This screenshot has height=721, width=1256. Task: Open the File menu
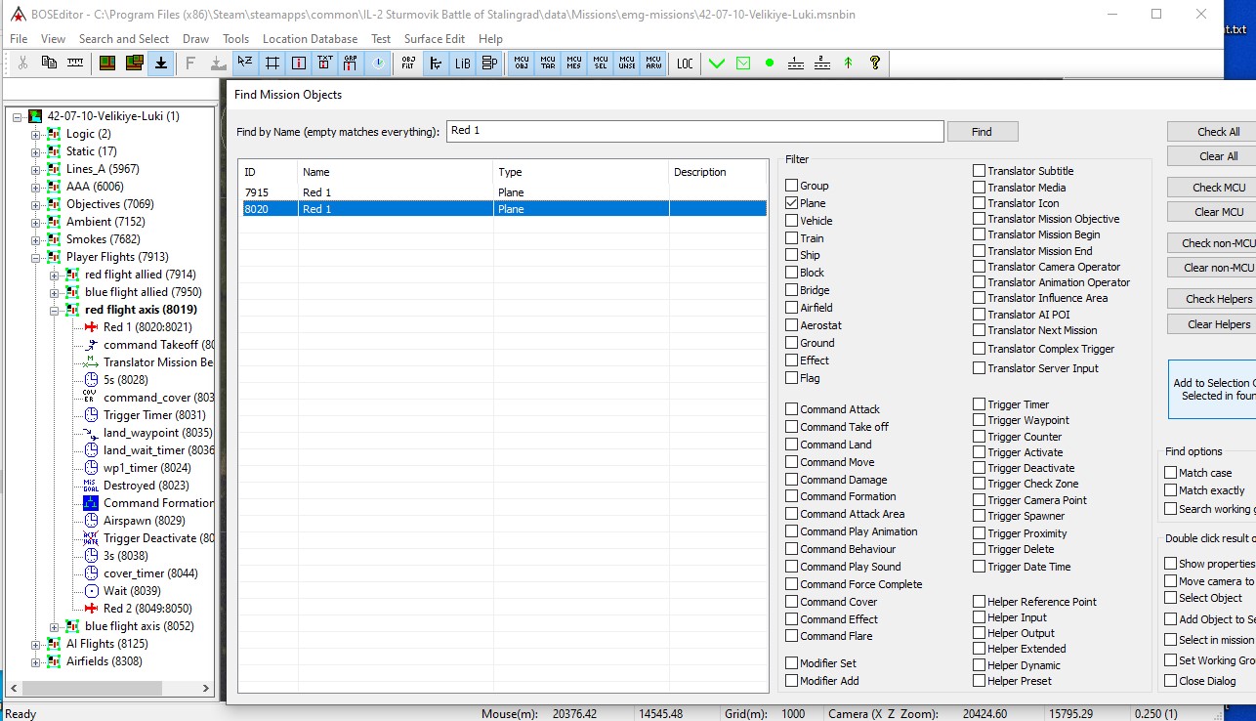(19, 39)
